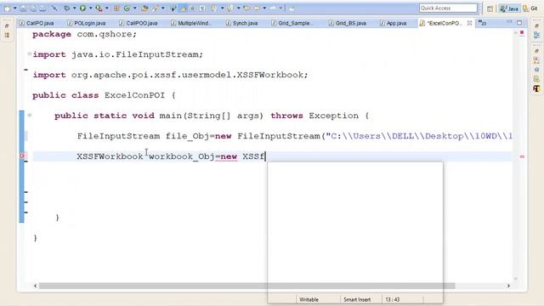Switch to the CallPOO.java tab
This screenshot has height=306, width=544.
tap(138, 23)
